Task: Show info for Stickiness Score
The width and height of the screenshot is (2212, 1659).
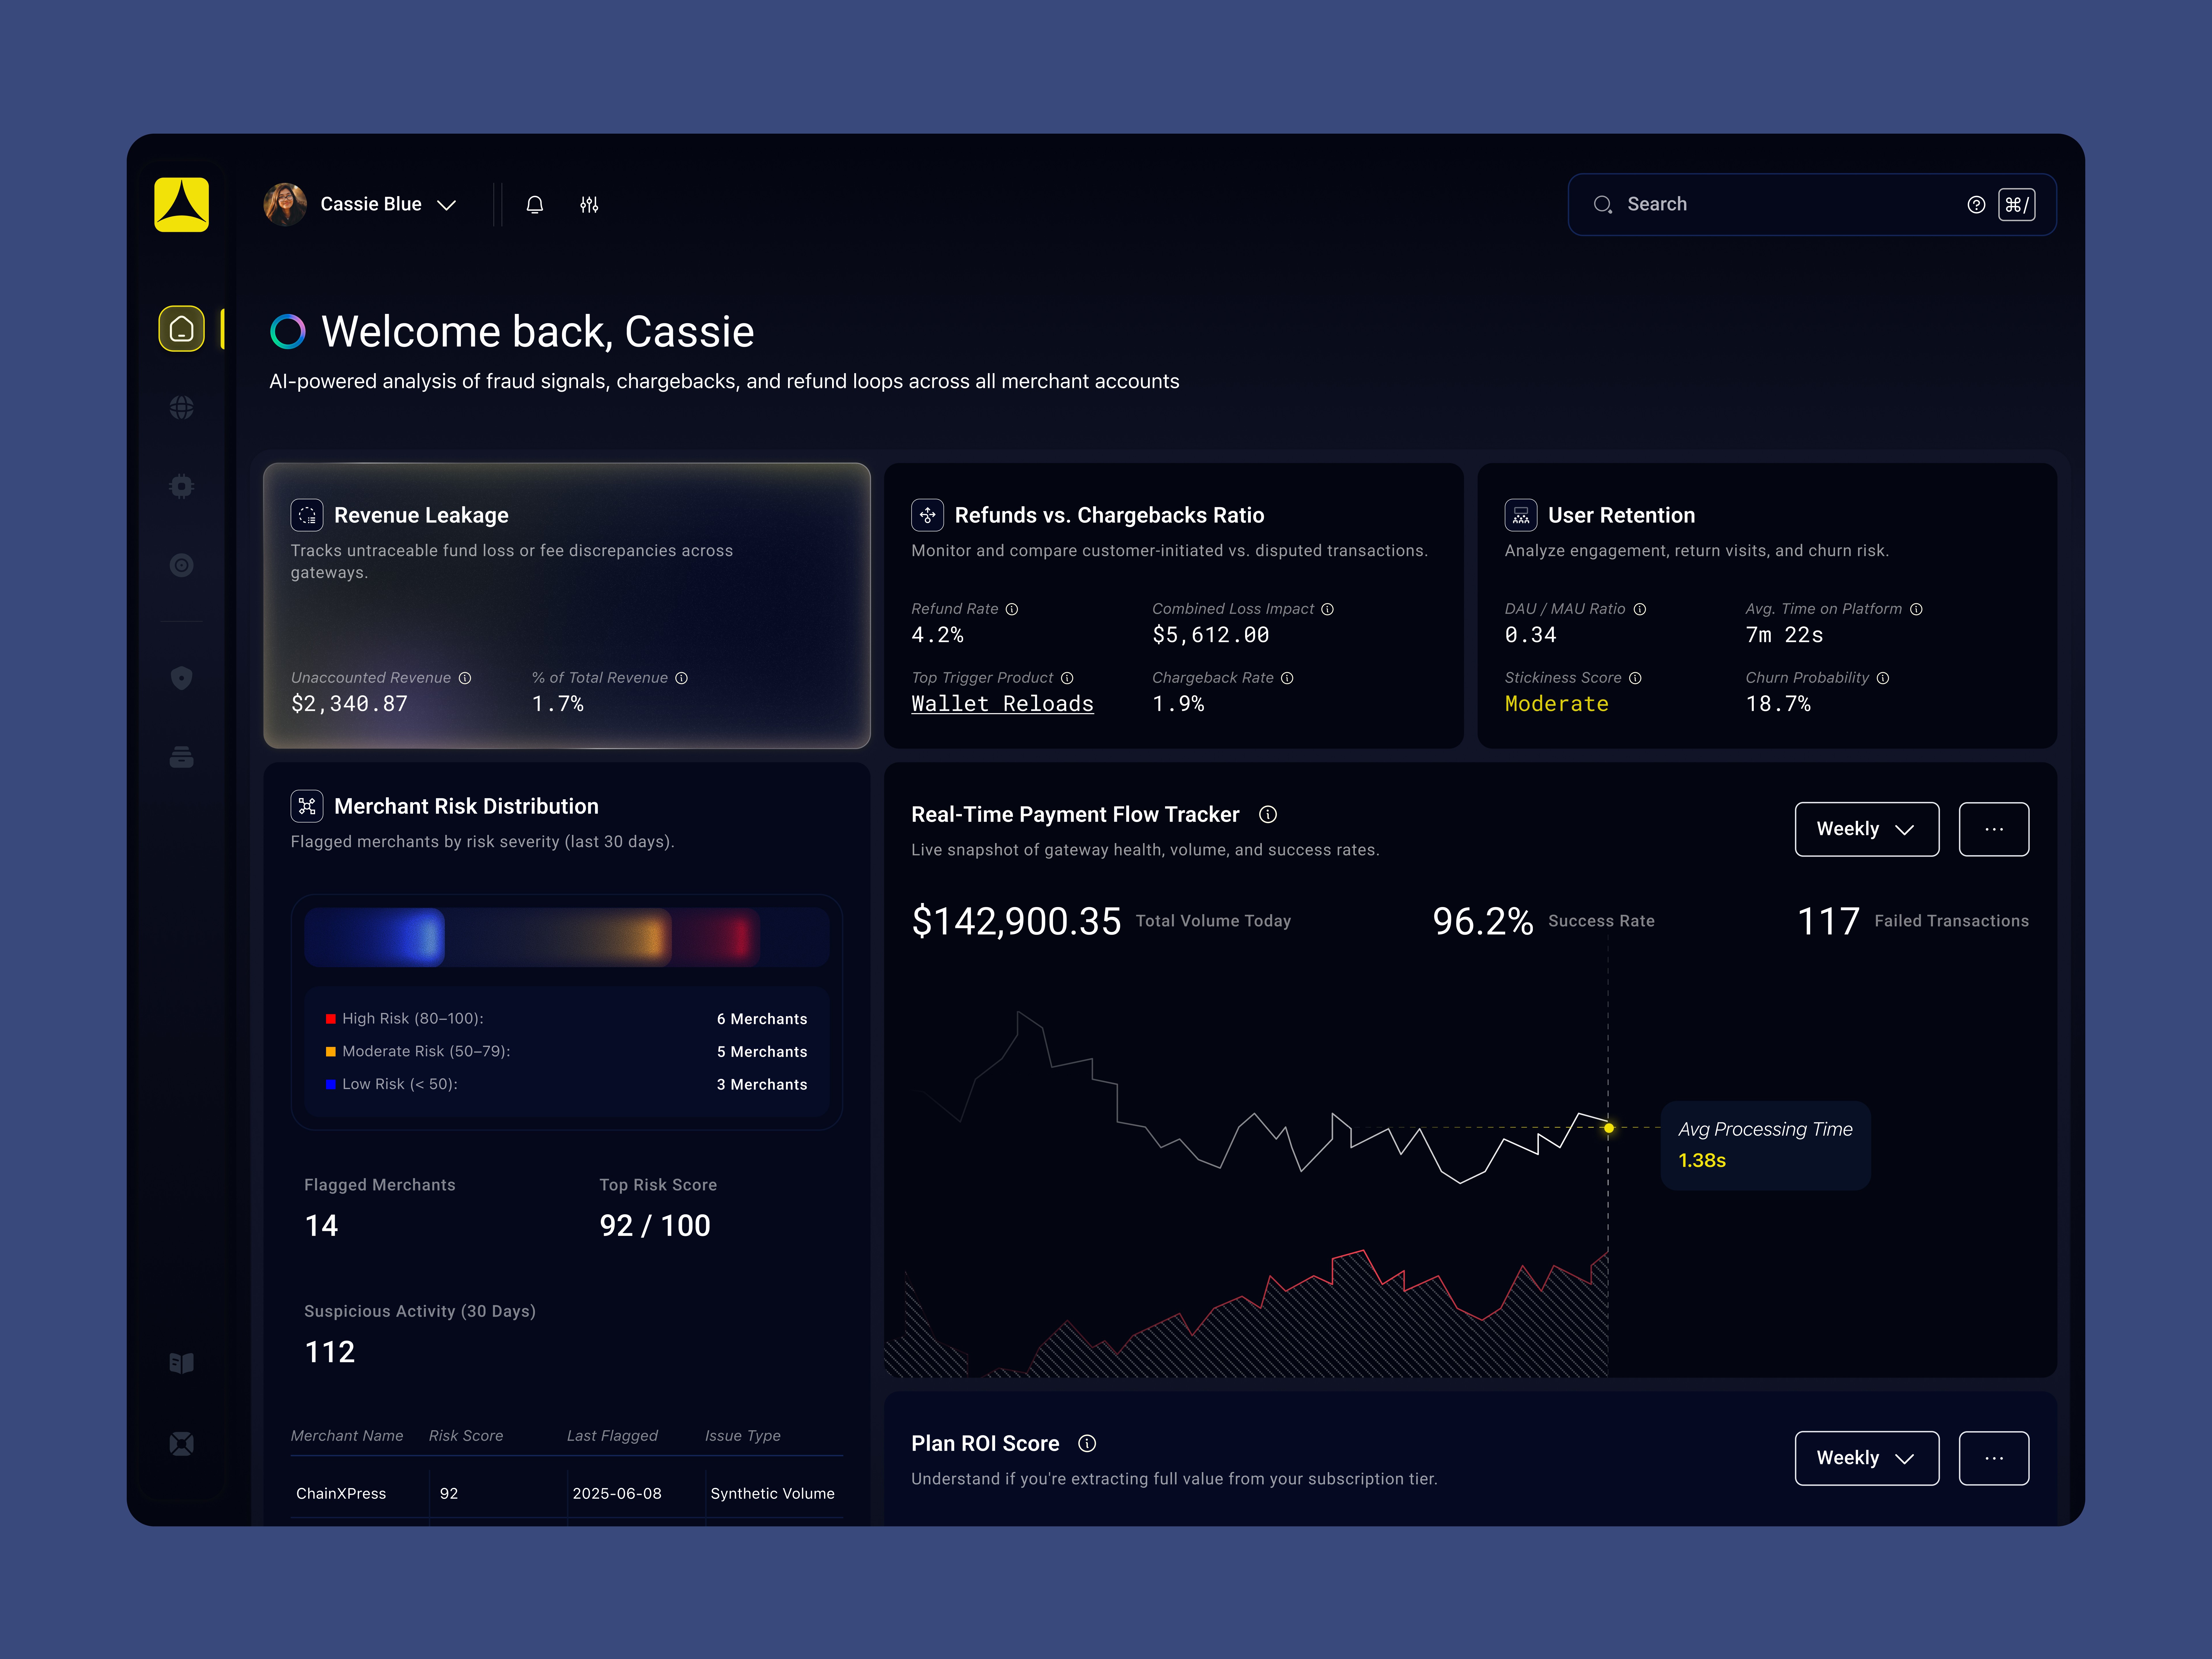Action: click(x=1635, y=678)
